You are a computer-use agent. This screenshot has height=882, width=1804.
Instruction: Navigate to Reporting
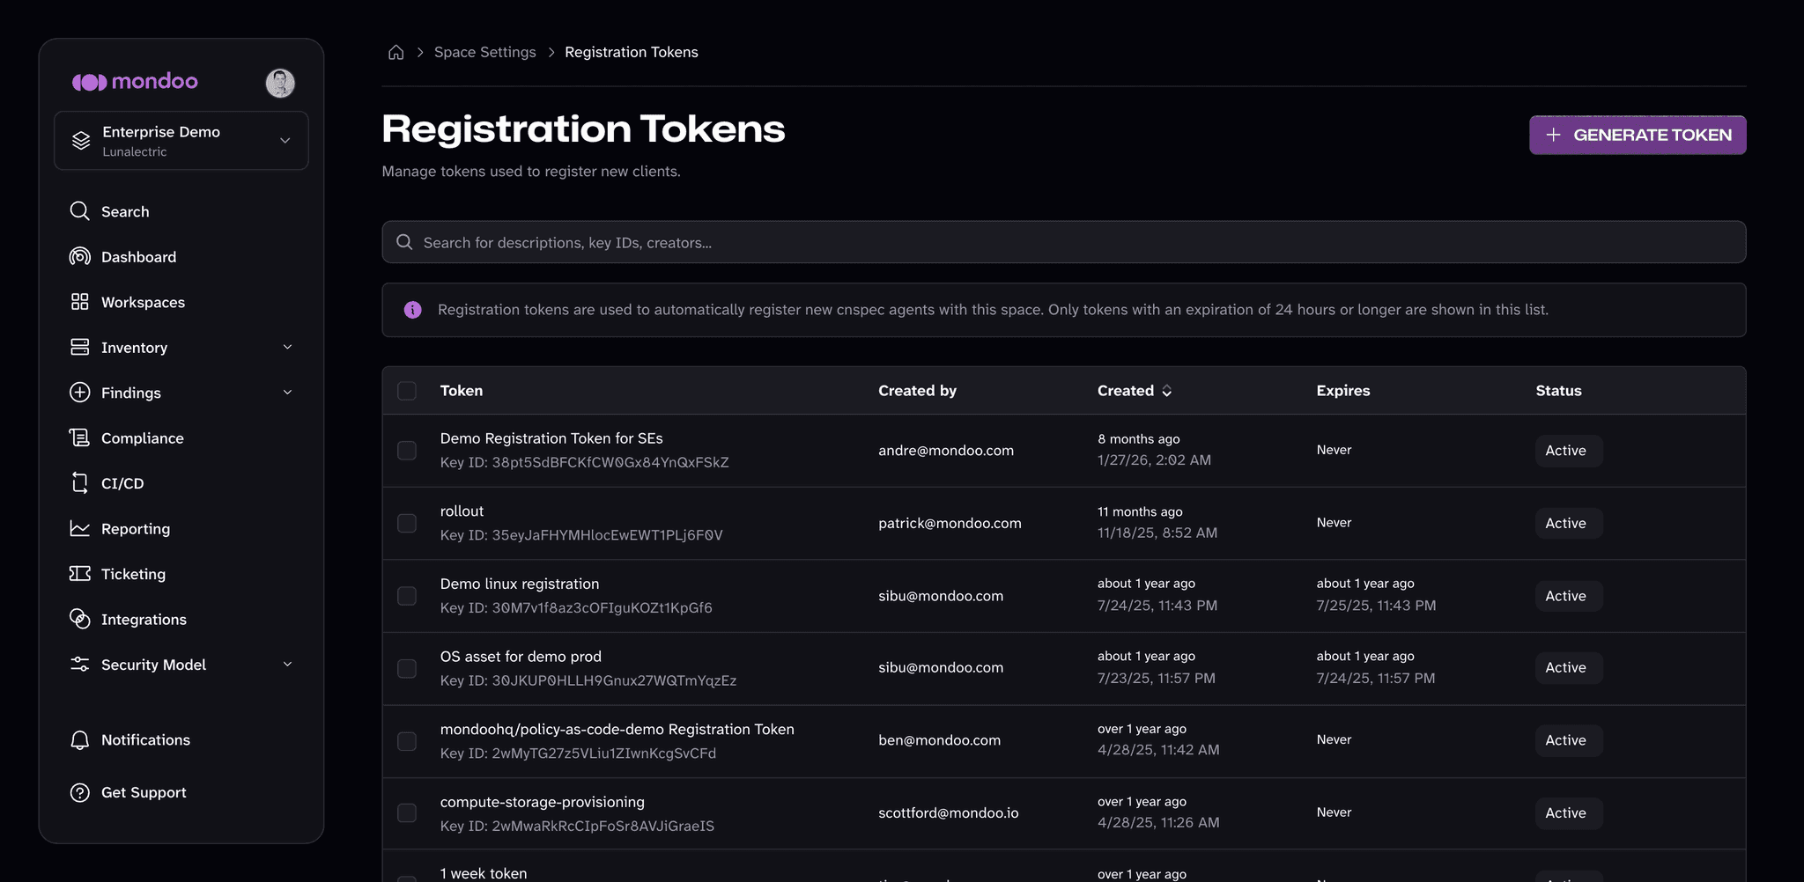[x=136, y=529]
